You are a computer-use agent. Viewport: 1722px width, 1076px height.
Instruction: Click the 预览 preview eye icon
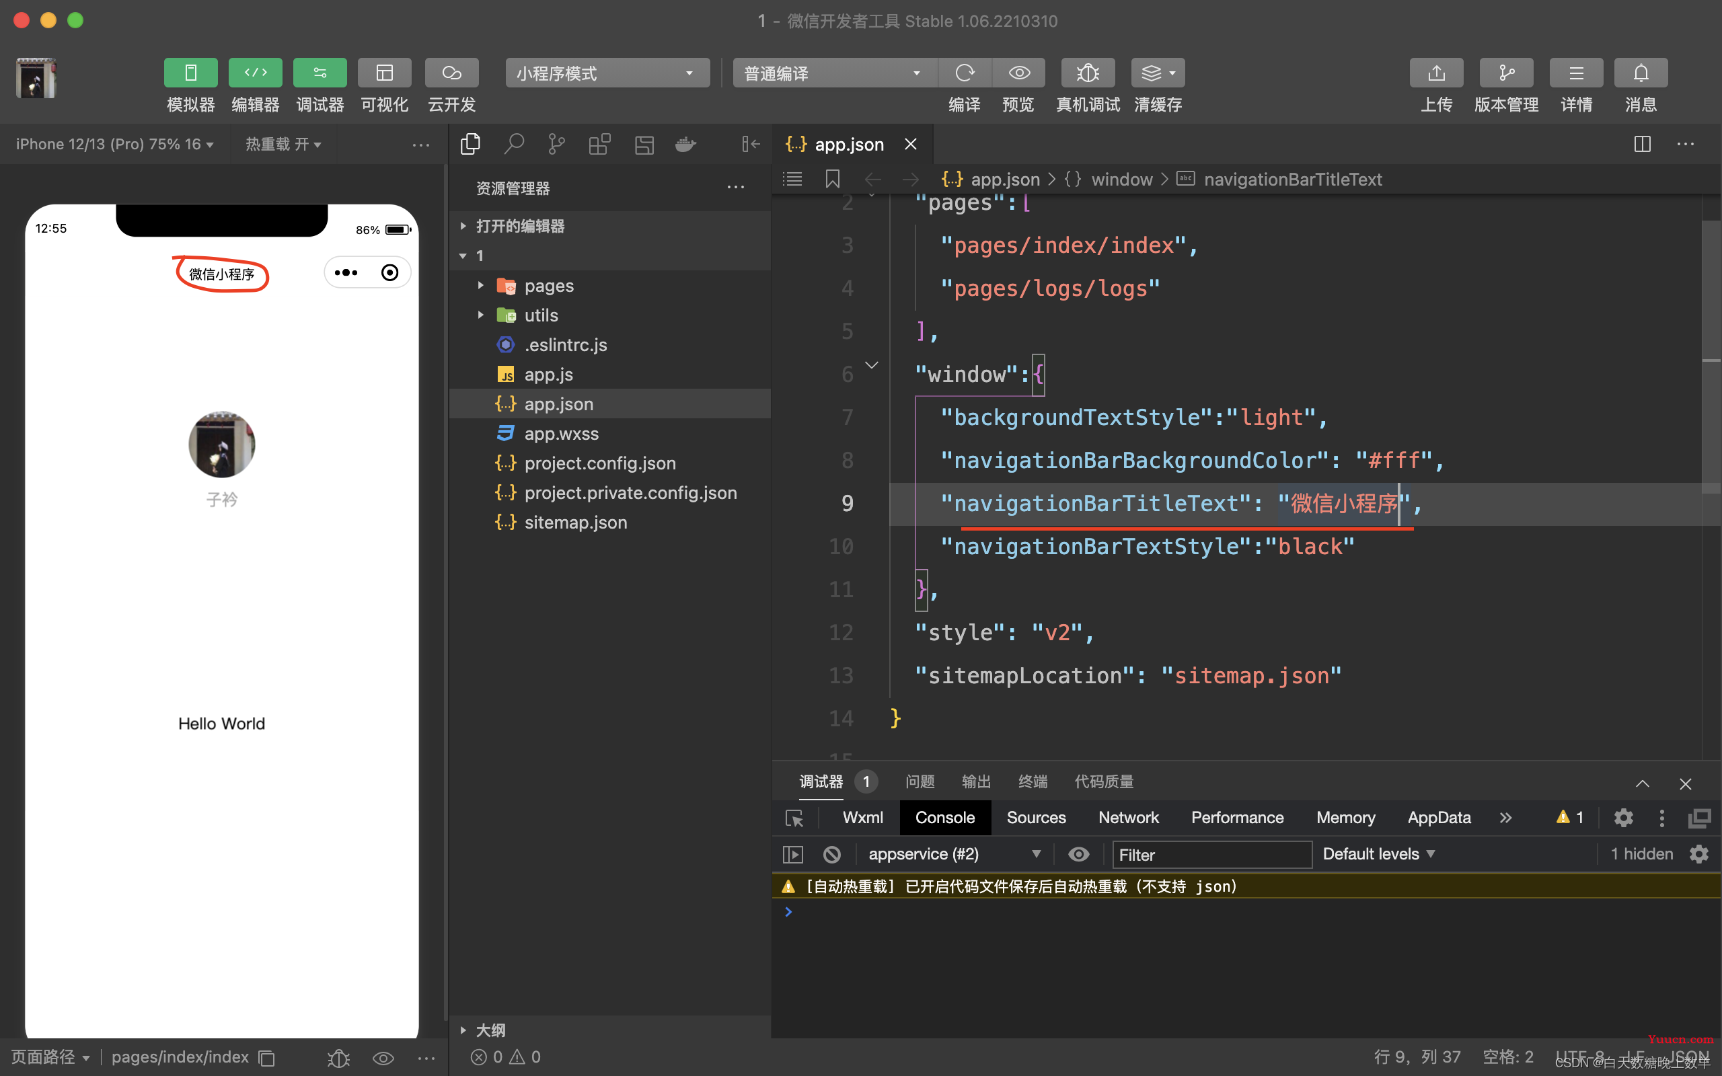[x=1019, y=73]
